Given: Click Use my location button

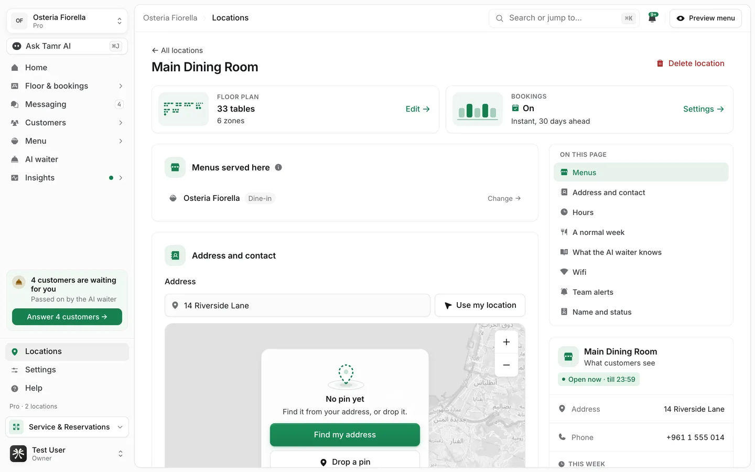Looking at the screenshot, I should click(x=480, y=305).
